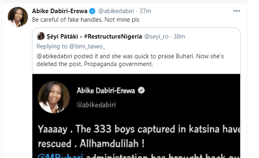
Task: Click the @seyi_ro handle
Action: 156,37
